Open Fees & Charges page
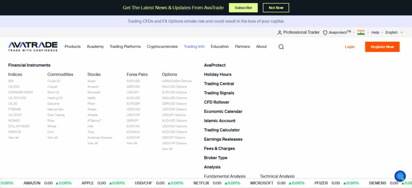 tap(219, 148)
